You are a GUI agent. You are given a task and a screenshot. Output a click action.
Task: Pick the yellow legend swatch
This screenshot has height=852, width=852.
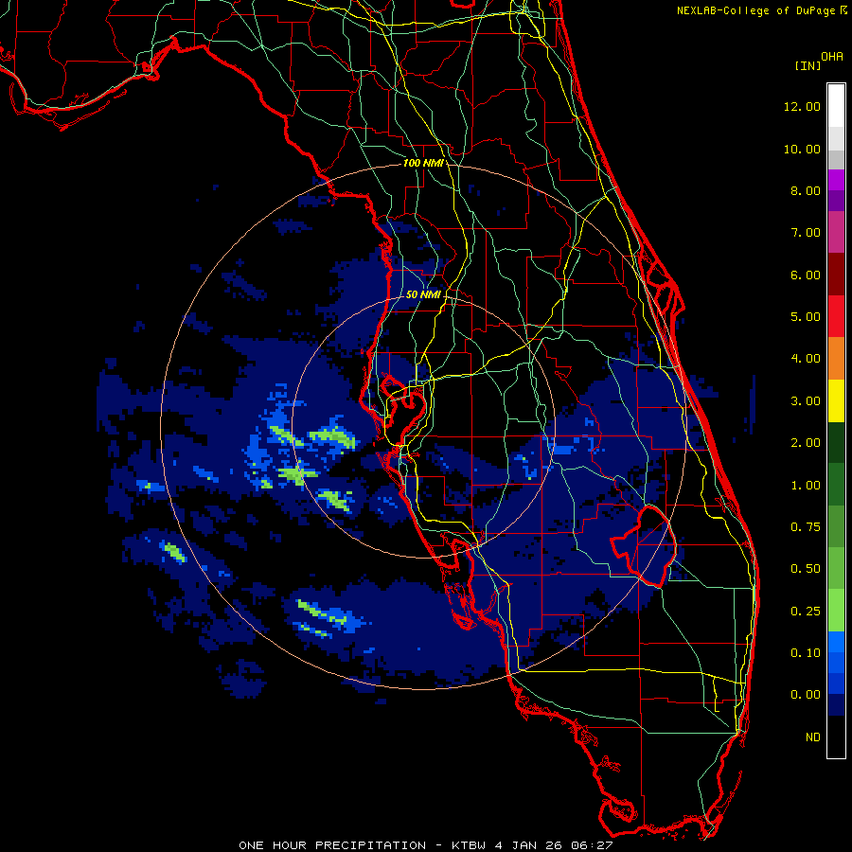[836, 400]
